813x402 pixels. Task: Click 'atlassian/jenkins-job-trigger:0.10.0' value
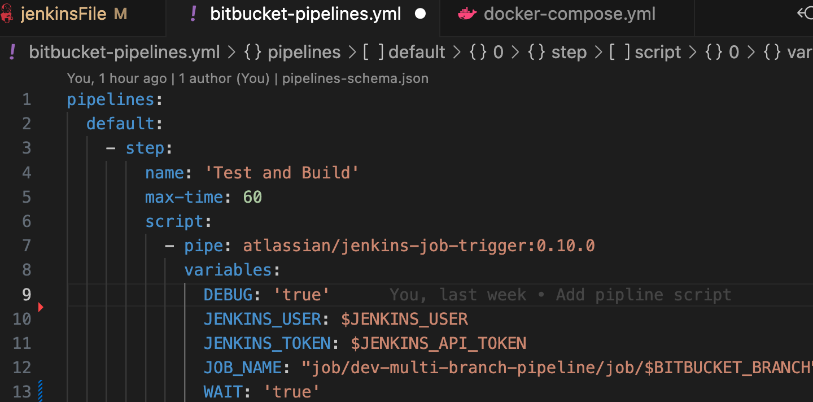[419, 246]
